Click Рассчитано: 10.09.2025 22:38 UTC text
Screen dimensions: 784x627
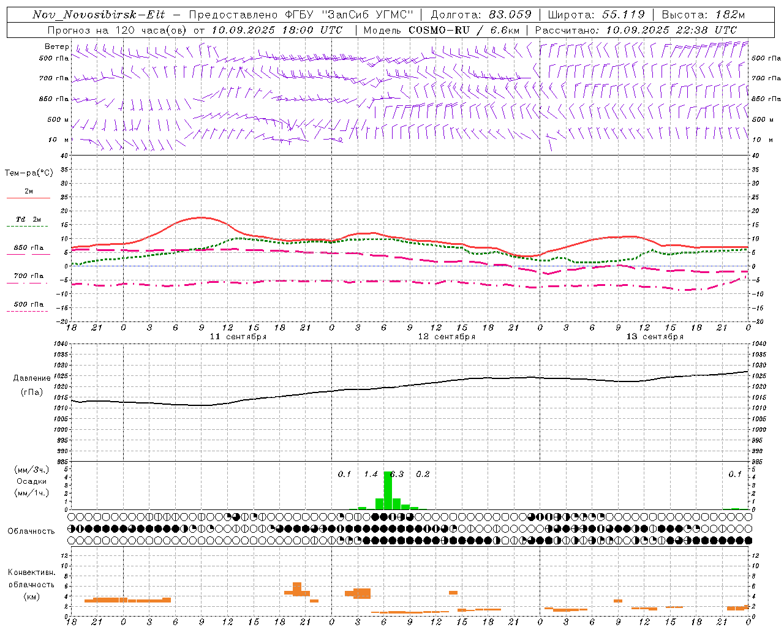click(636, 30)
